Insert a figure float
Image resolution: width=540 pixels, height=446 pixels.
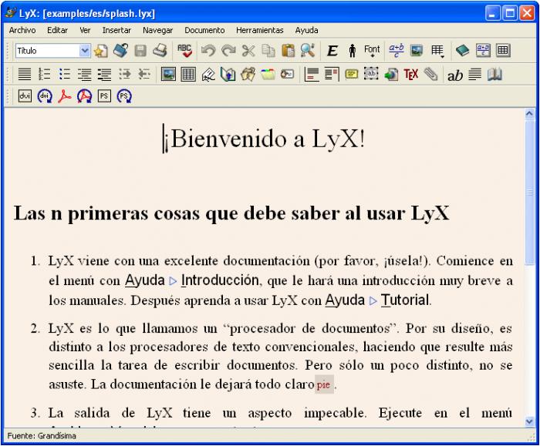click(x=168, y=74)
